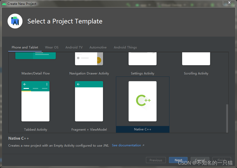Select the Native C++ template preview
The image size is (237, 168).
143,101
